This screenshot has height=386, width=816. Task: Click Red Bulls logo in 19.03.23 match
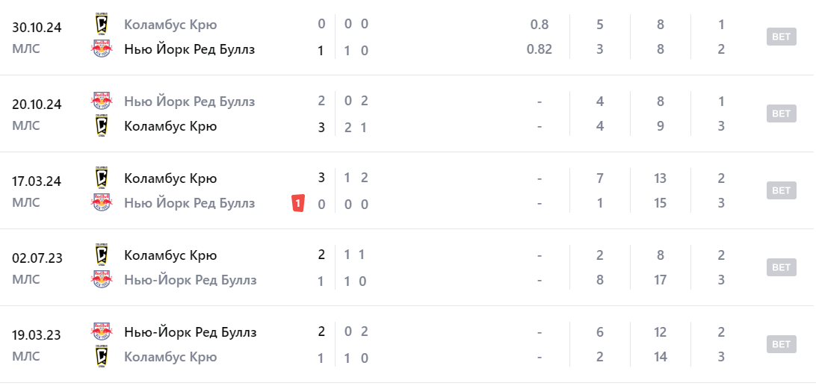(x=101, y=331)
